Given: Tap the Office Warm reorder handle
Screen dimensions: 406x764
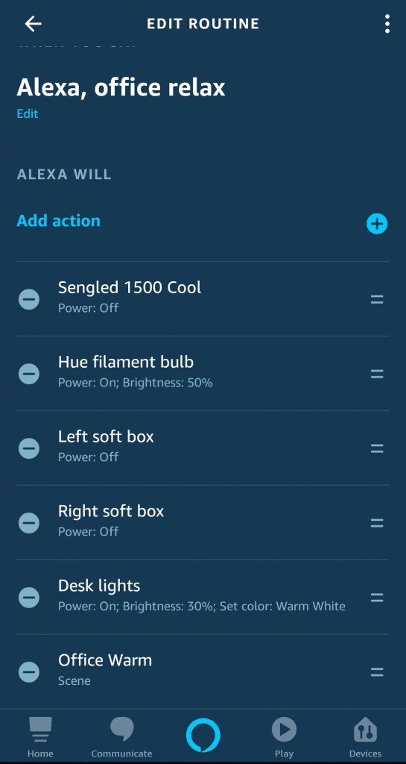Looking at the screenshot, I should [x=377, y=672].
